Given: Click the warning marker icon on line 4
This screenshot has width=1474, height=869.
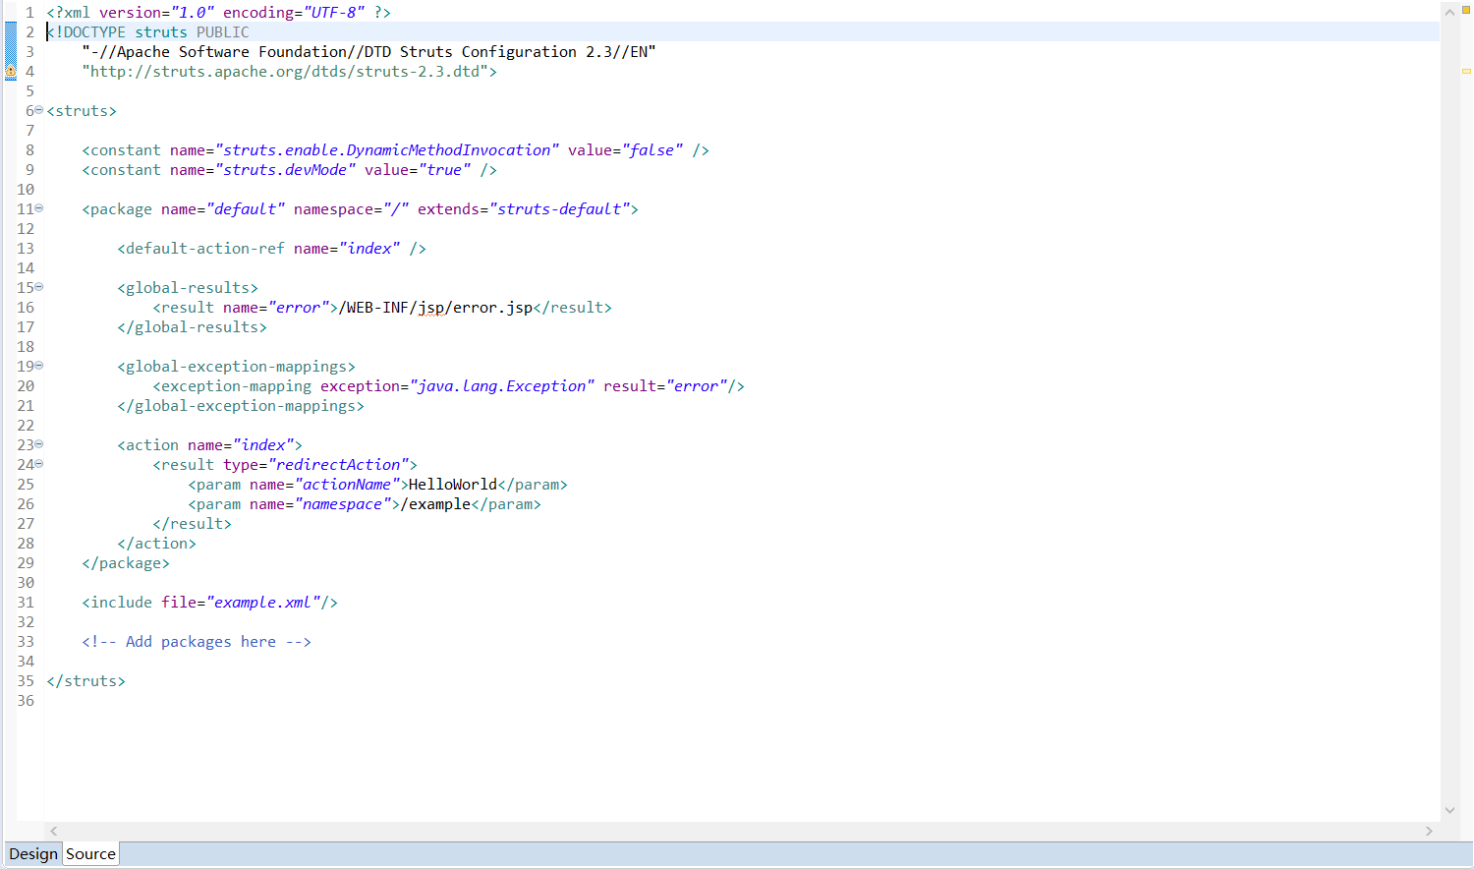Looking at the screenshot, I should (11, 72).
